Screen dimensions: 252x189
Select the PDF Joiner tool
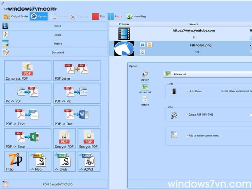click(77, 71)
